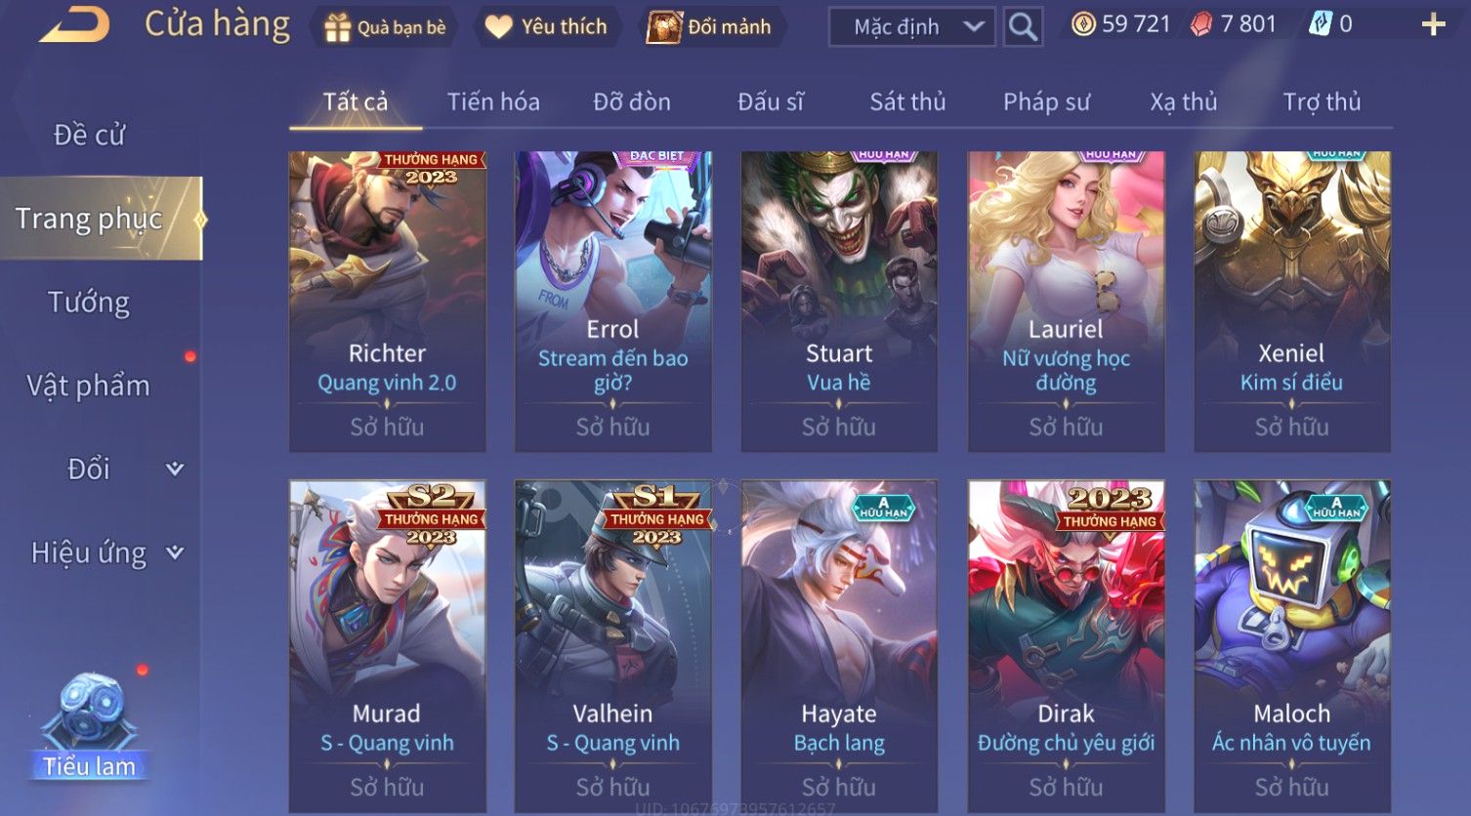
Task: Open the Mặc định sort dropdown
Action: pyautogui.click(x=911, y=27)
